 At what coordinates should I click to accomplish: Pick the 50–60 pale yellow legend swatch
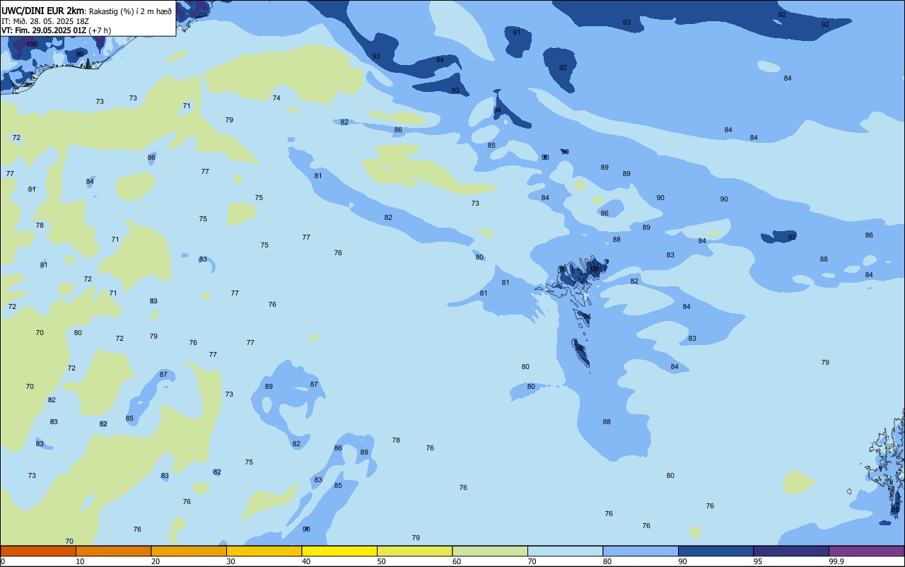point(414,551)
